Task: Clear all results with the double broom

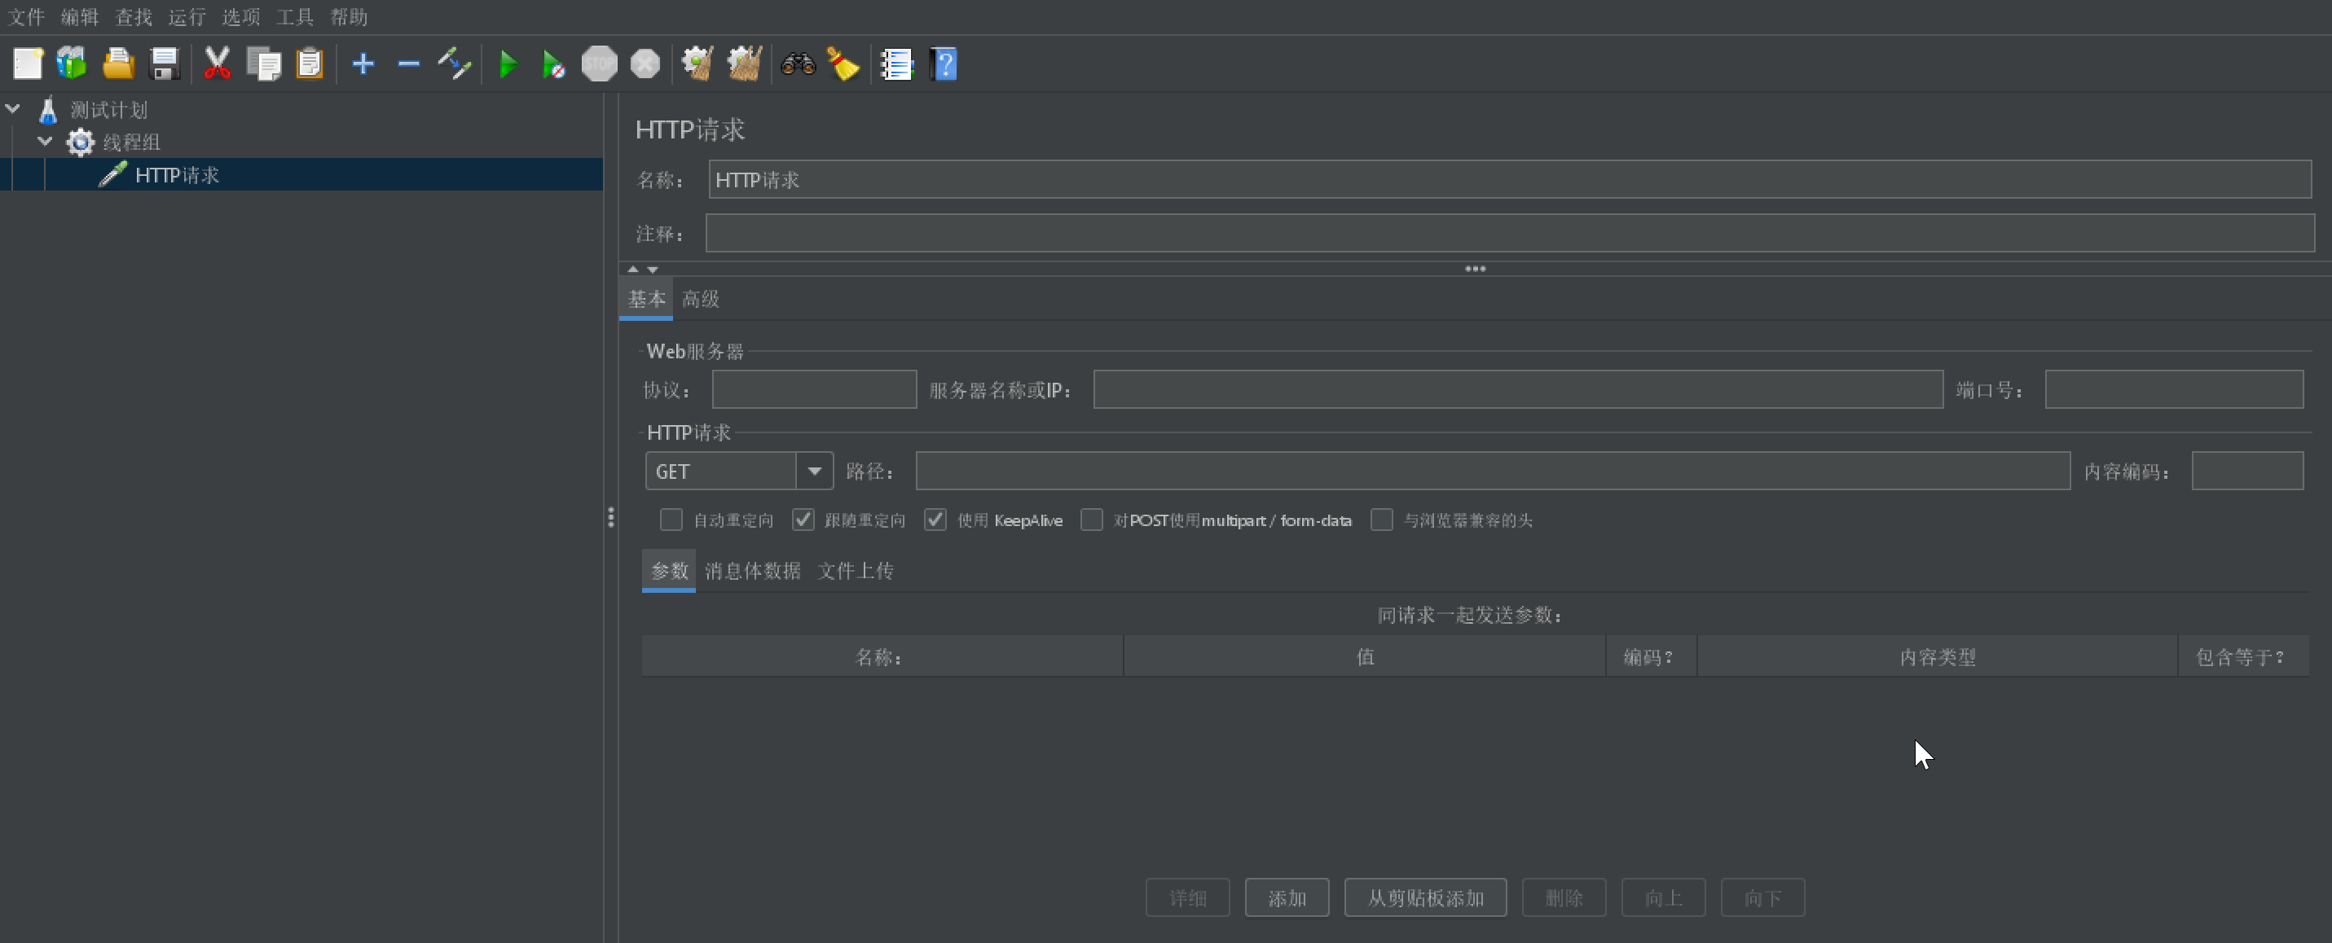Action: coord(744,64)
